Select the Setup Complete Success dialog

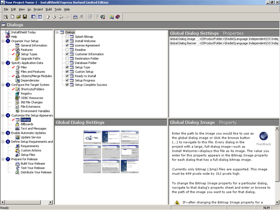click(91, 85)
